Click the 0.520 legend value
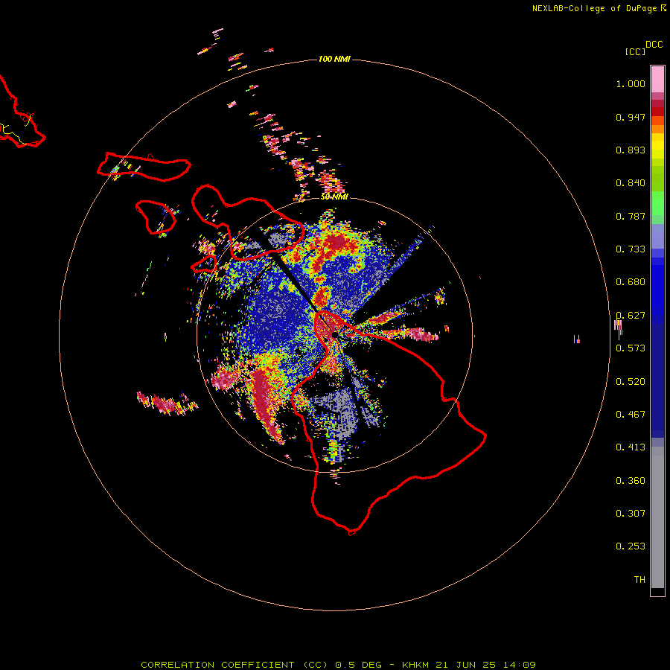Image resolution: width=670 pixels, height=670 pixels. point(631,382)
